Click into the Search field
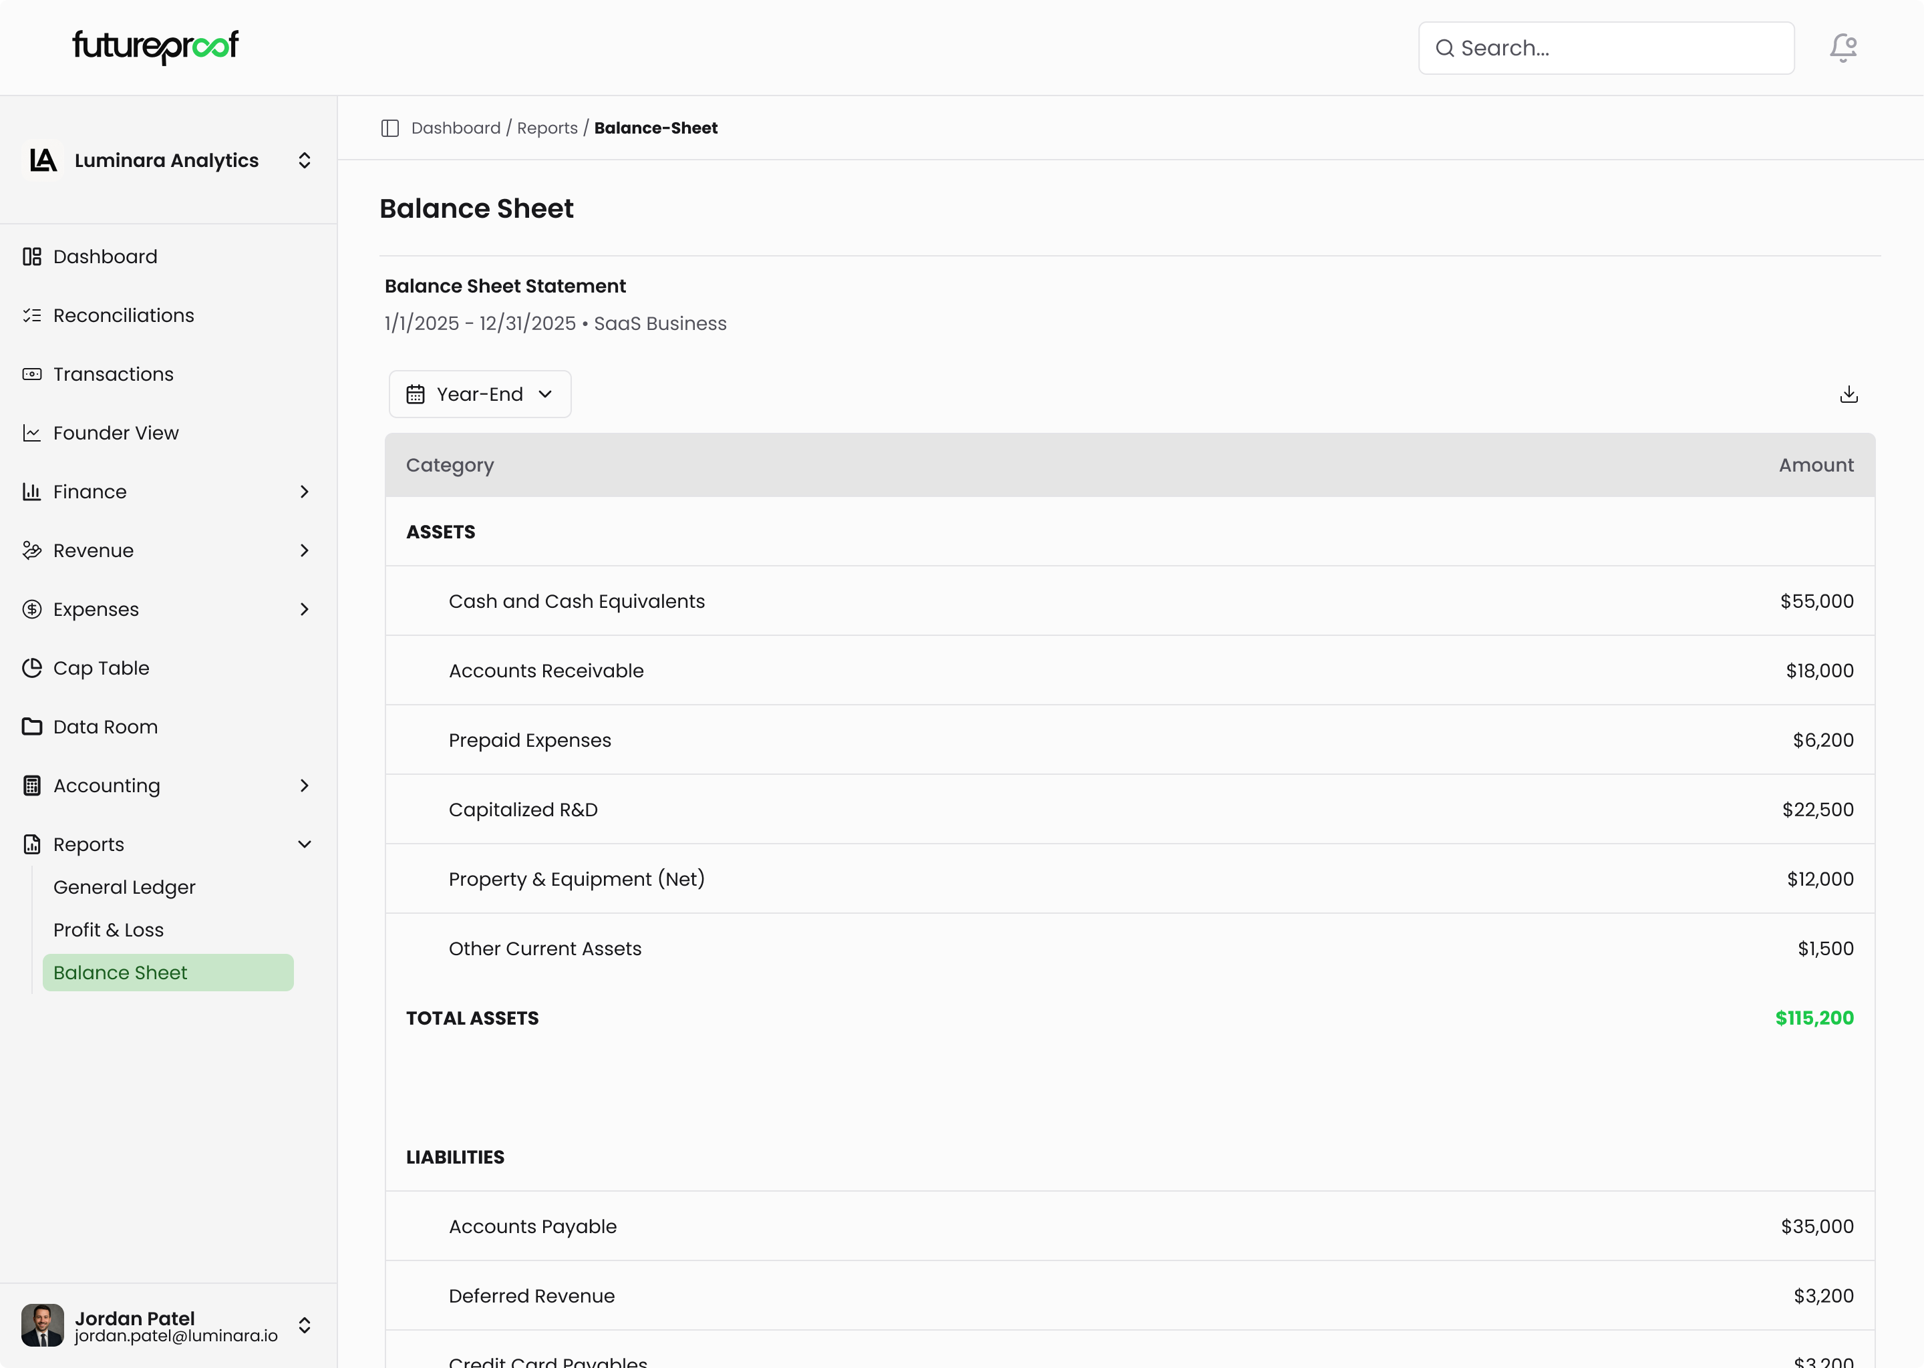The height and width of the screenshot is (1368, 1924). pos(1617,48)
